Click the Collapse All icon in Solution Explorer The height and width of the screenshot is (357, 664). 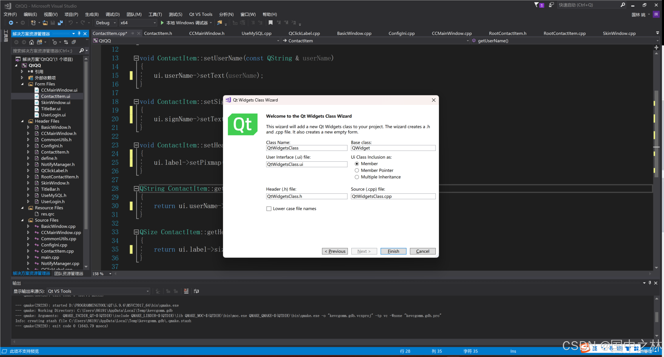coord(73,42)
